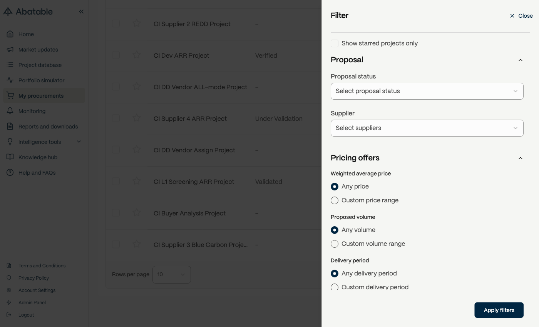Go to Reports and downloads
Image resolution: width=539 pixels, height=327 pixels.
tap(48, 127)
